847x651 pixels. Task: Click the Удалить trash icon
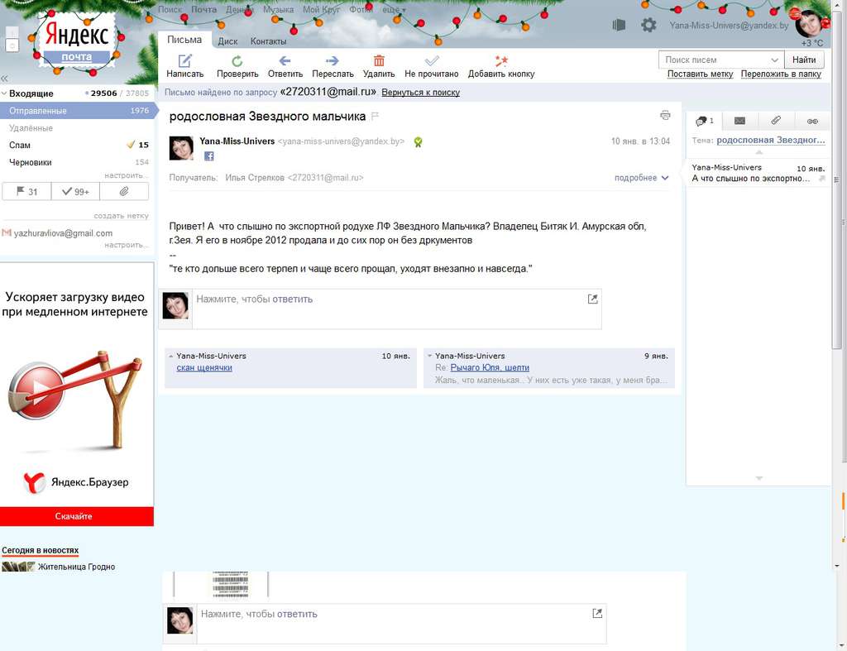[x=379, y=60]
